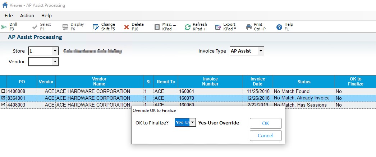Expand the Store dropdown

tap(55, 51)
